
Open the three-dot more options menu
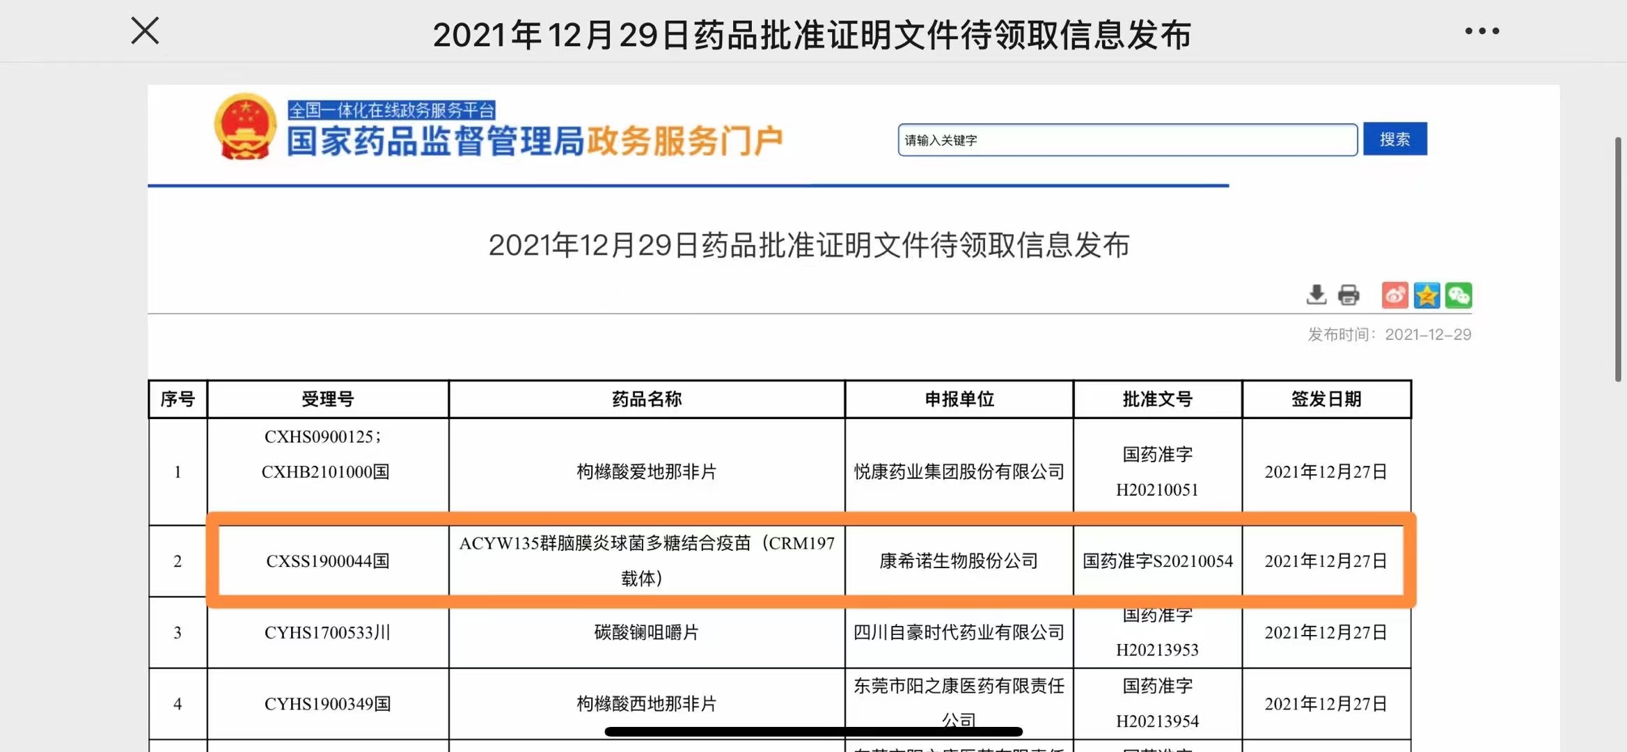pyautogui.click(x=1481, y=31)
